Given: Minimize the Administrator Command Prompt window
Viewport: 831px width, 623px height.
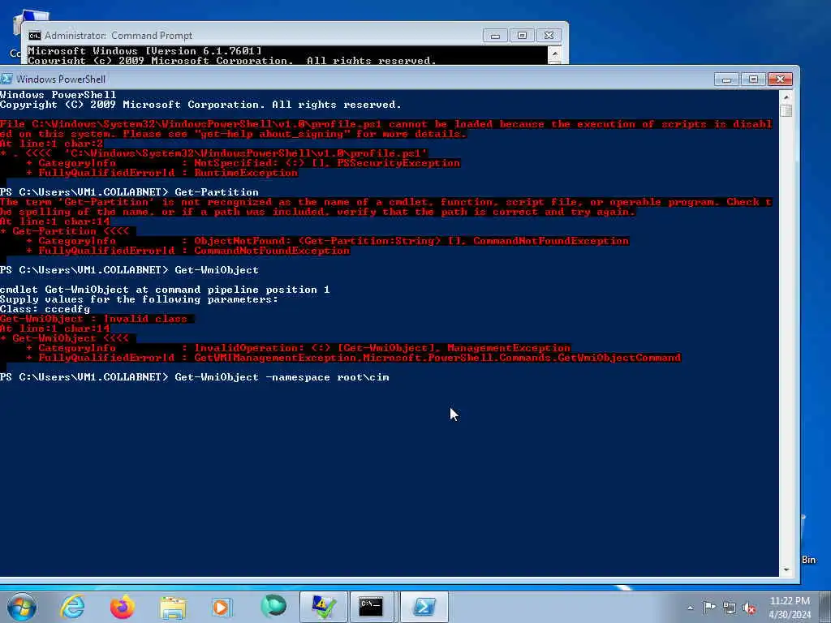Looking at the screenshot, I should pos(495,36).
